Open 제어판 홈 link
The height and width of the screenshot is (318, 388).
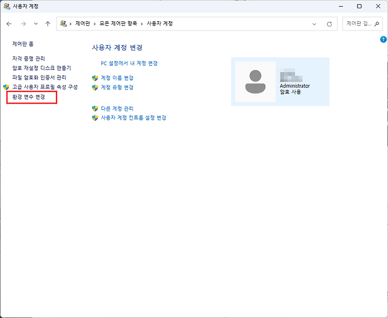23,44
